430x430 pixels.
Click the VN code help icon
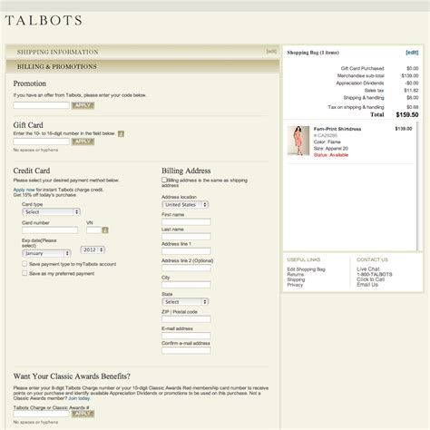(105, 230)
